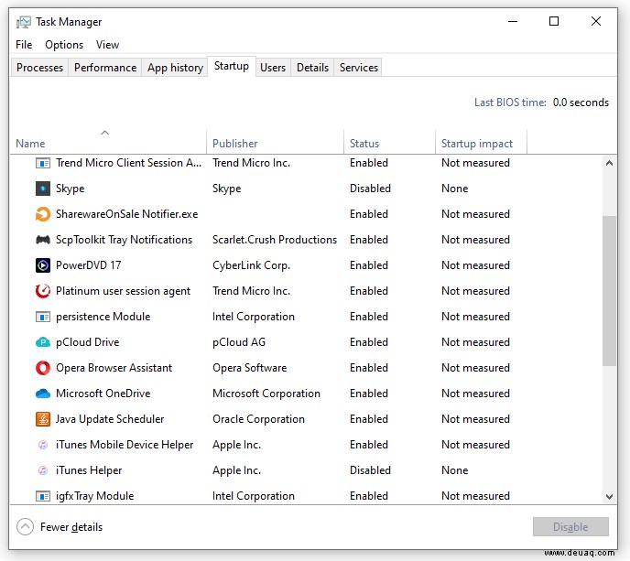Click the igfxTray Module icon
This screenshot has width=630, height=561.
(43, 496)
